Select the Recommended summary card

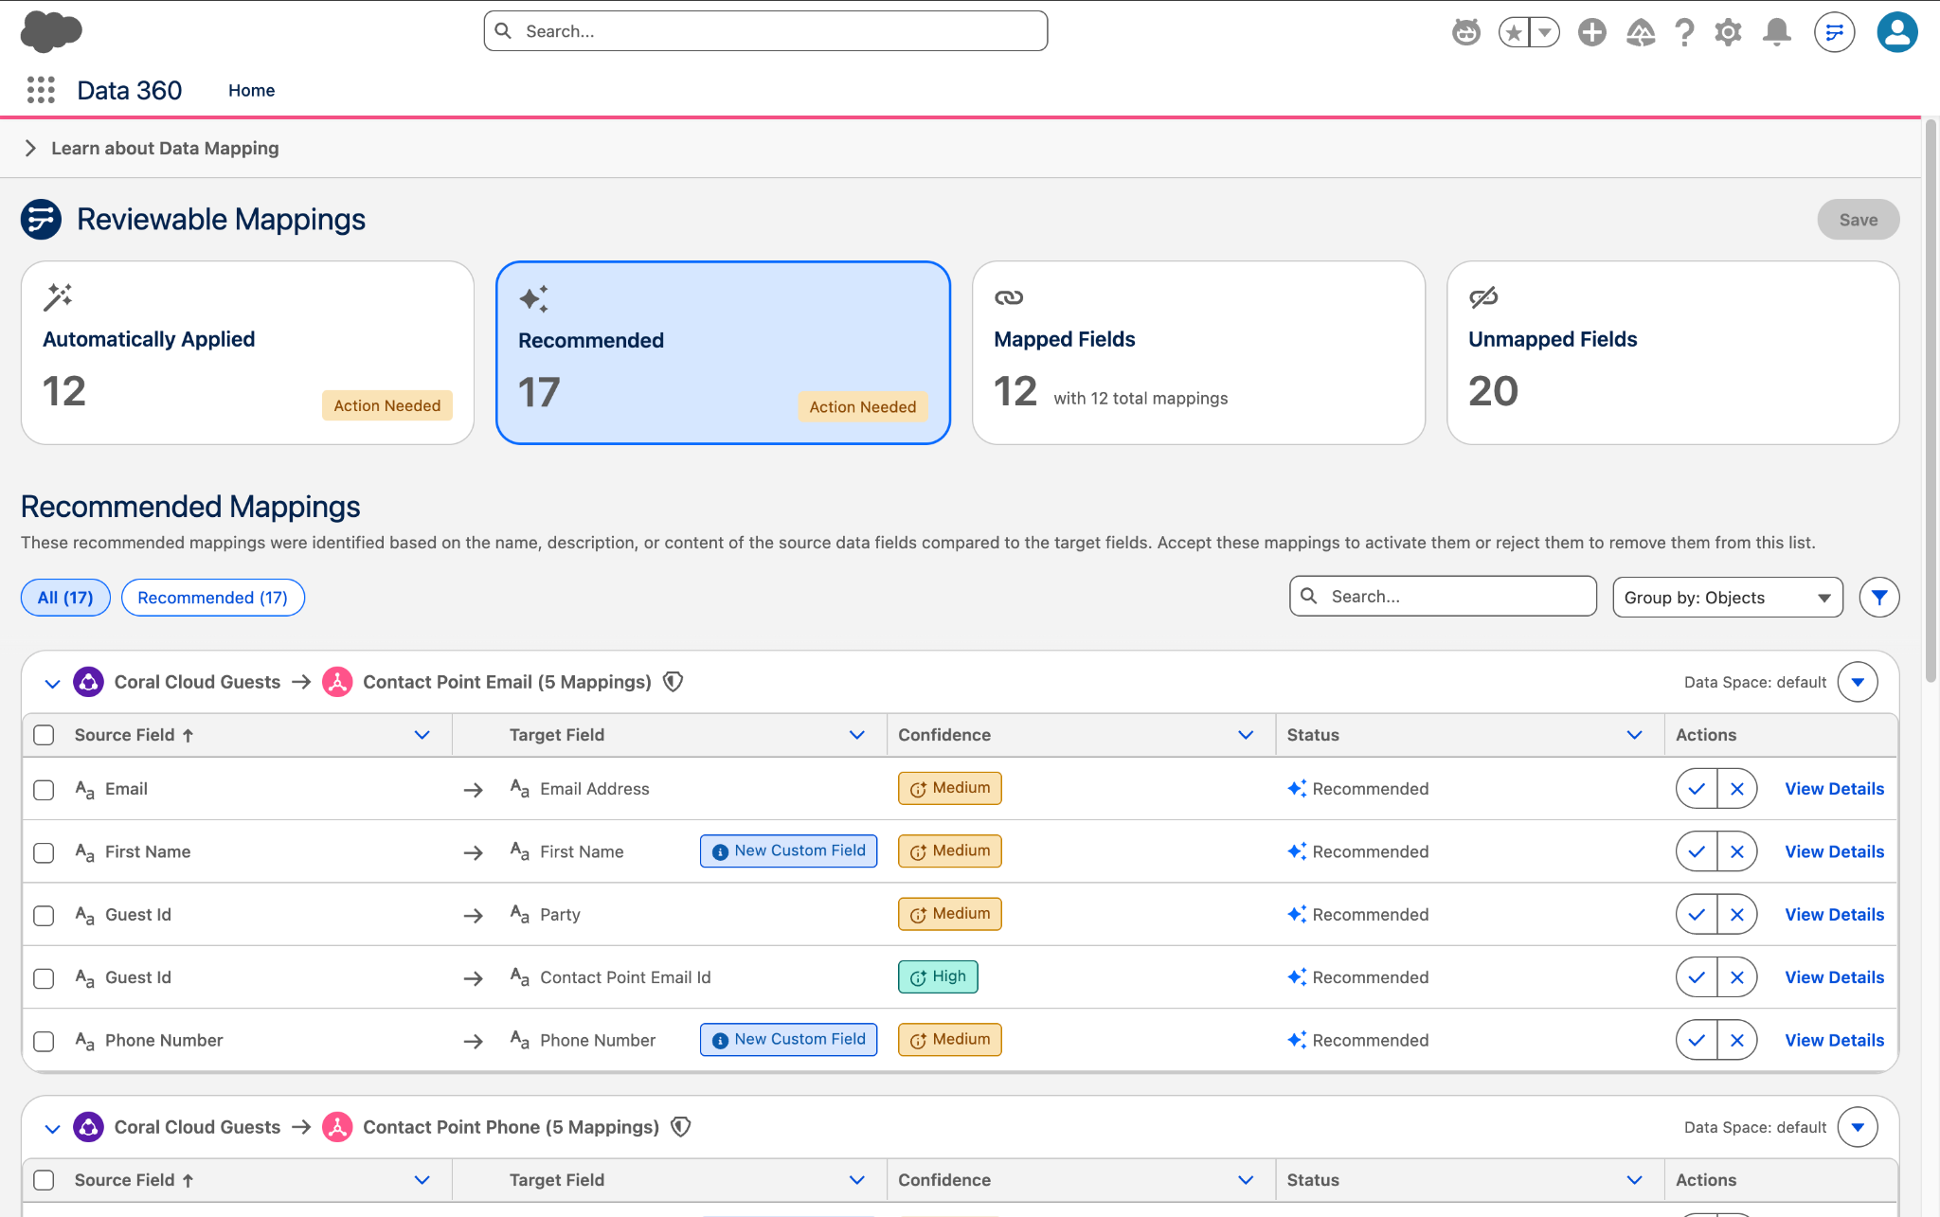723,352
